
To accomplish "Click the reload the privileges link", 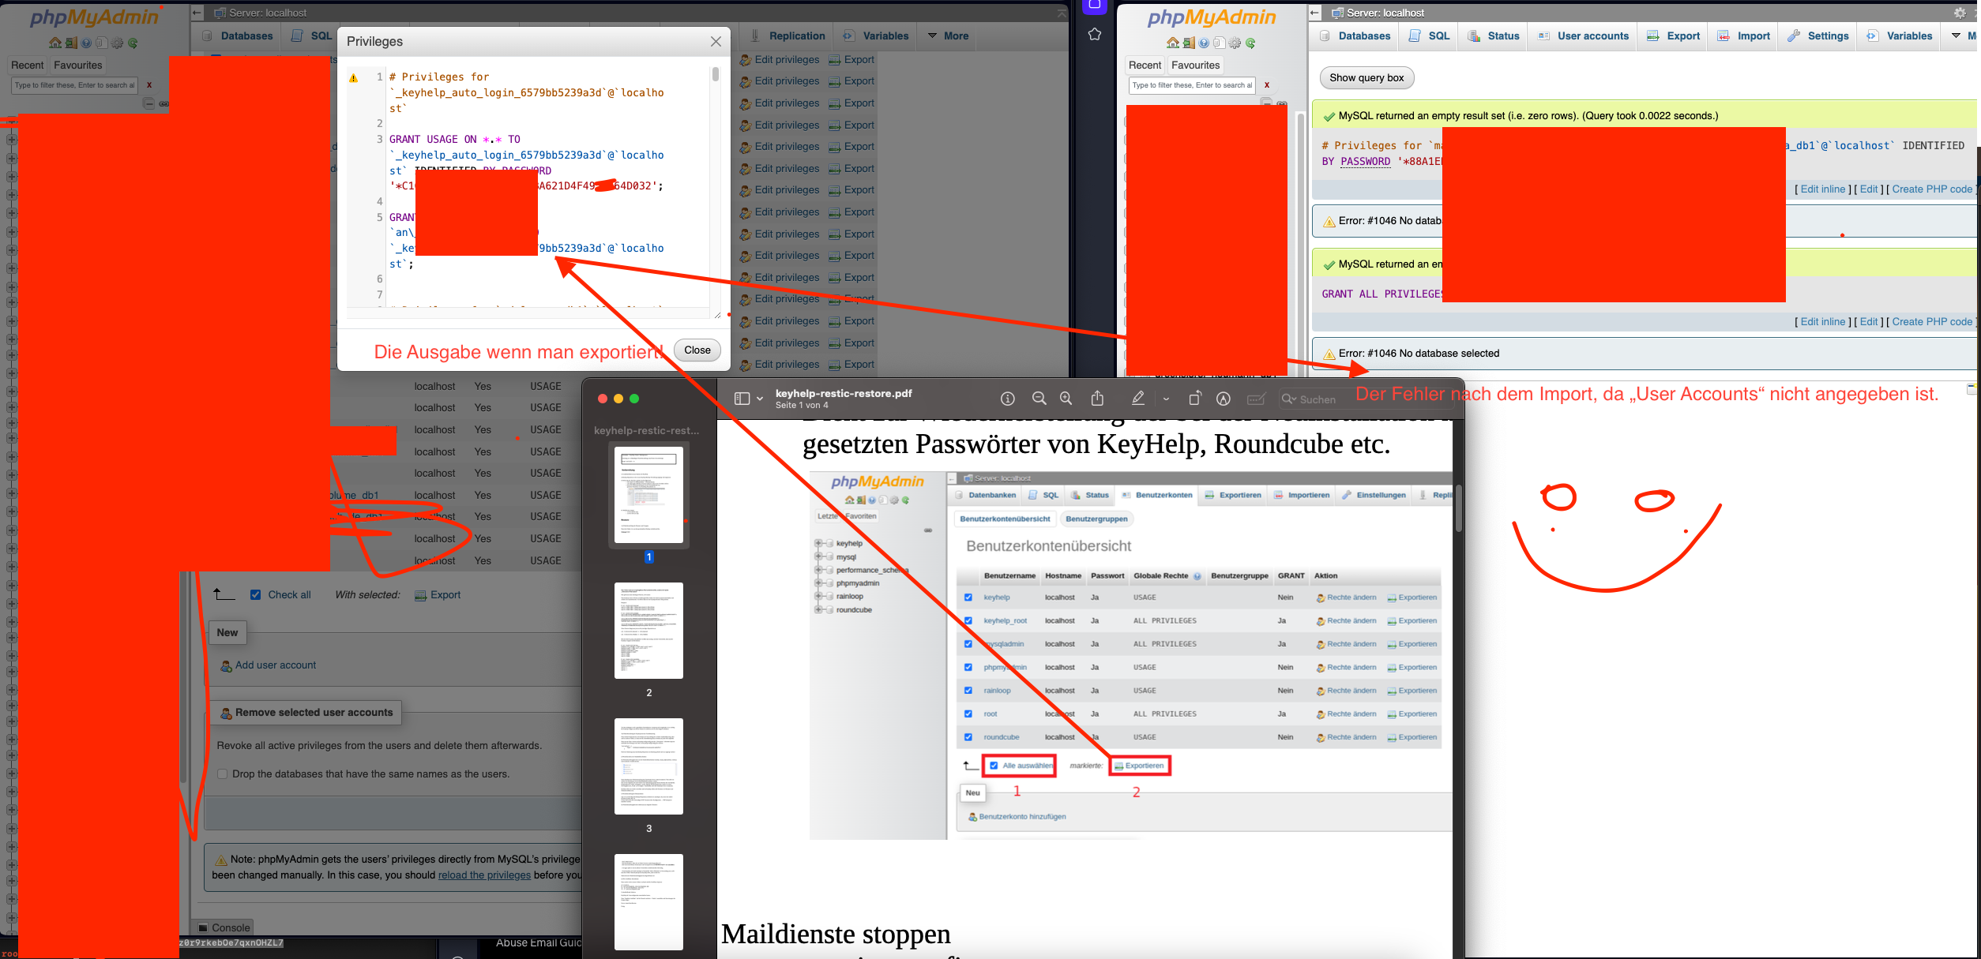I will [x=484, y=875].
